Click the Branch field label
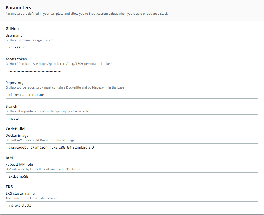 (x=11, y=106)
